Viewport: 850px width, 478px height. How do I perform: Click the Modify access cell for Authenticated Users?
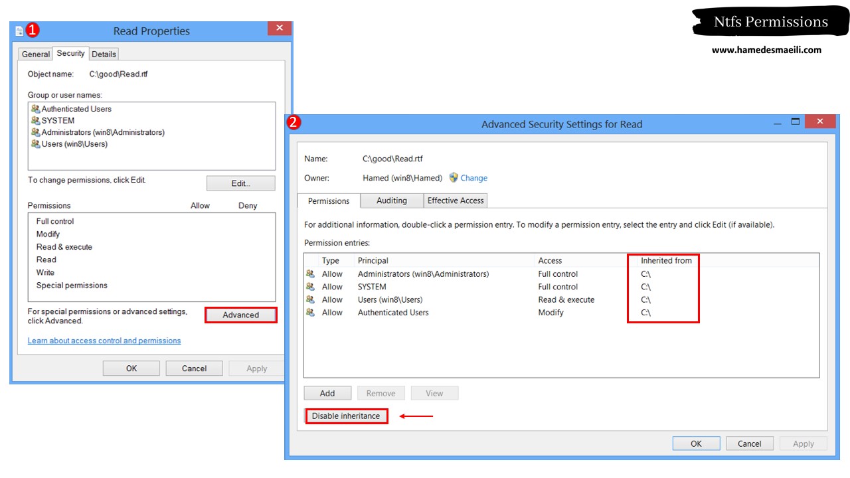[x=551, y=313]
